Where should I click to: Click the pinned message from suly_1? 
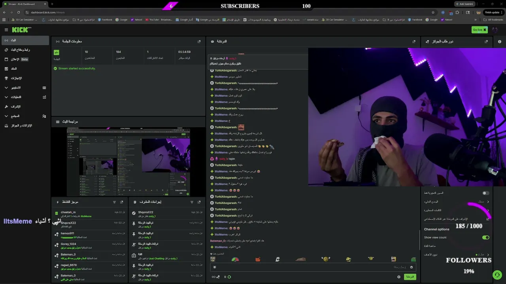pos(258,61)
